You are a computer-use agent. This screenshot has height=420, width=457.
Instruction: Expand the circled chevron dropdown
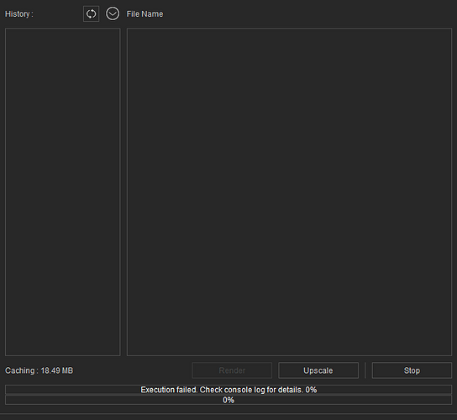tap(113, 13)
